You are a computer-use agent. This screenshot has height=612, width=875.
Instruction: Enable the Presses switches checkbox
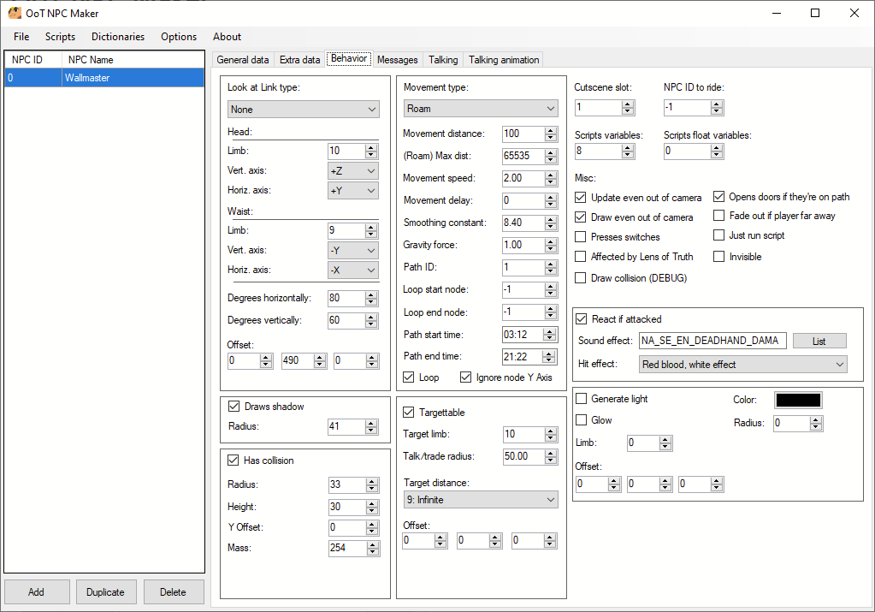pyautogui.click(x=582, y=237)
